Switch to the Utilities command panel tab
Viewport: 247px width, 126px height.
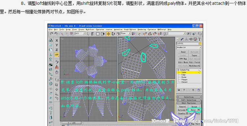[x=200, y=39]
